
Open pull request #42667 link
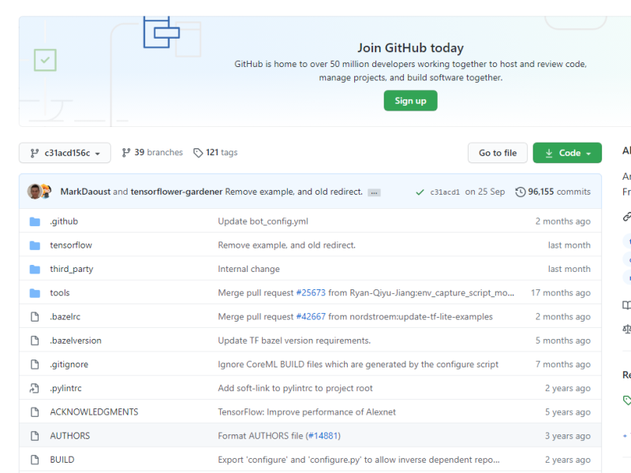311,317
